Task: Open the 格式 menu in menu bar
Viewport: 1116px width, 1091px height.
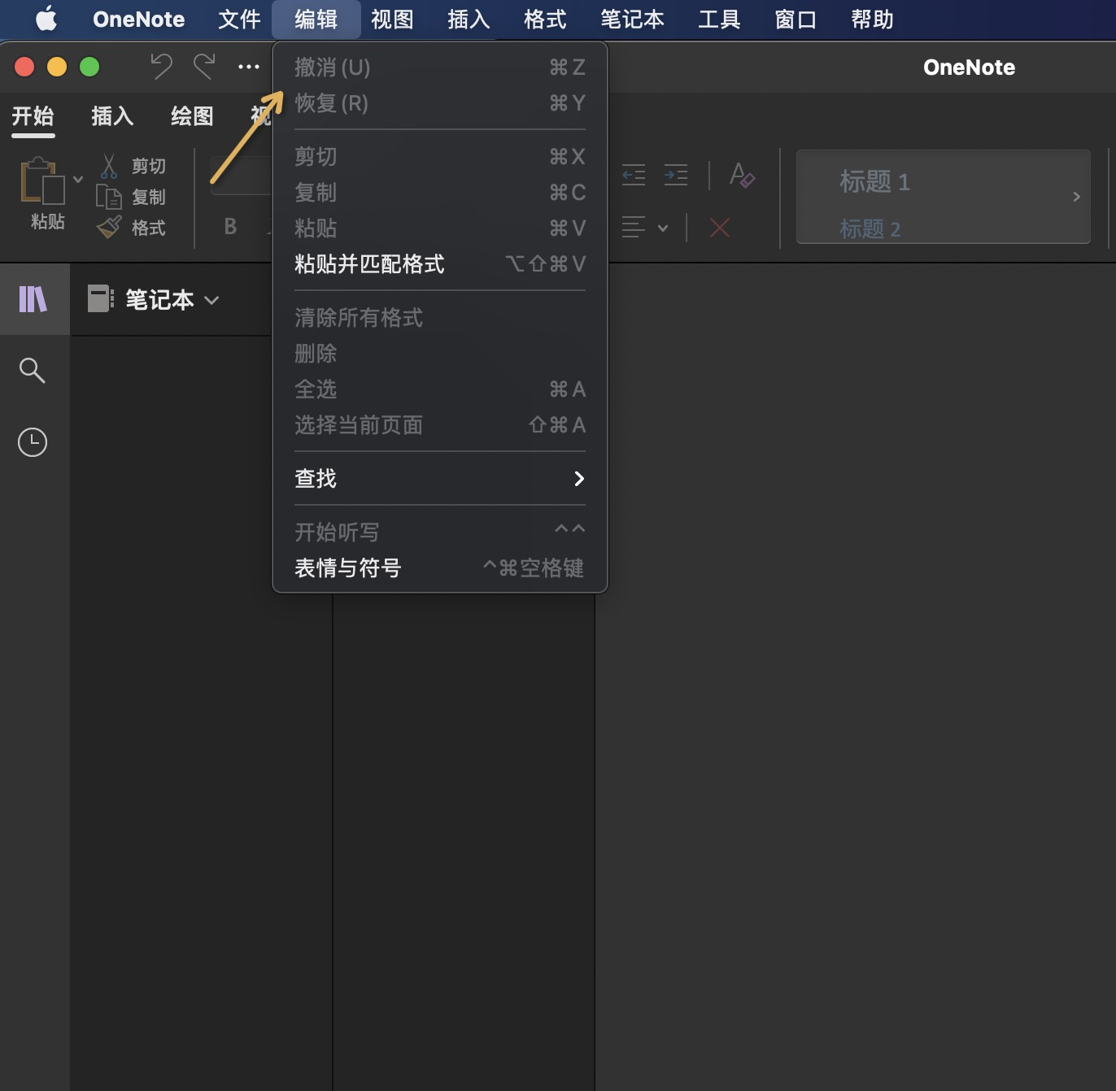Action: (x=545, y=19)
